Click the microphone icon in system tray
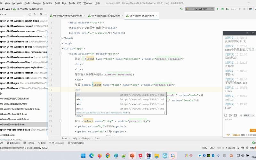This screenshot has width=256, height=160. coord(218,156)
